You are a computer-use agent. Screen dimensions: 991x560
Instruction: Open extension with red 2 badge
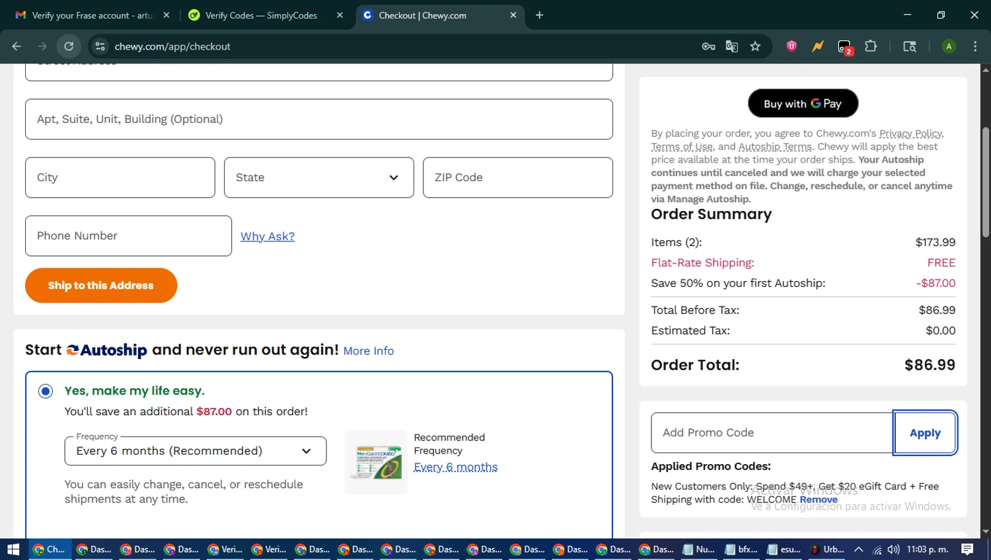coord(845,47)
